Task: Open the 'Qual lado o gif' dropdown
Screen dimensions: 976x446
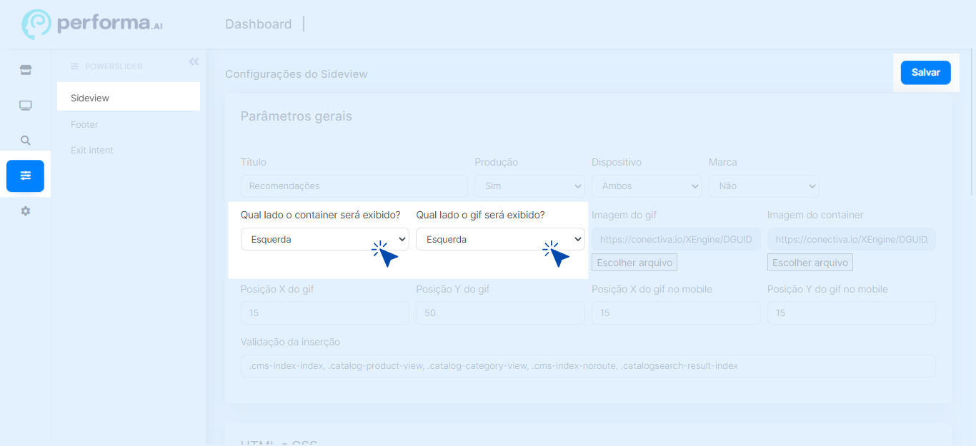Action: pyautogui.click(x=500, y=239)
